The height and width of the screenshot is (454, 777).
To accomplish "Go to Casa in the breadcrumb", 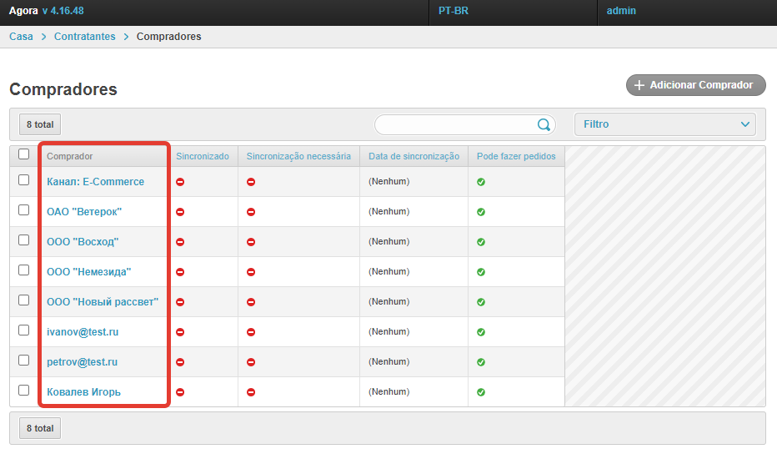I will coord(21,37).
